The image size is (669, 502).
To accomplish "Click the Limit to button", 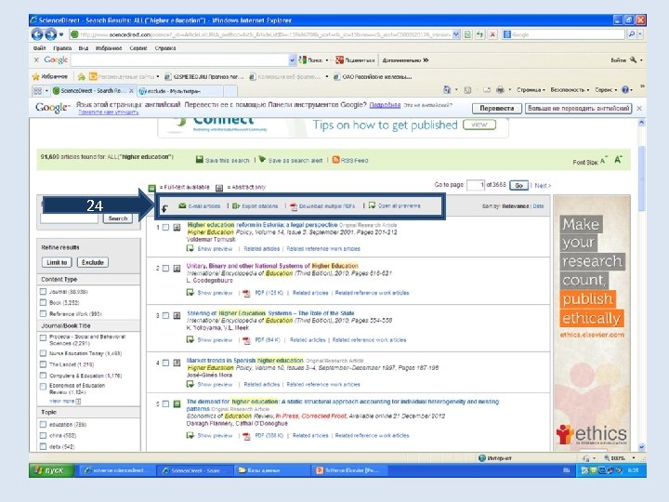I will point(57,262).
